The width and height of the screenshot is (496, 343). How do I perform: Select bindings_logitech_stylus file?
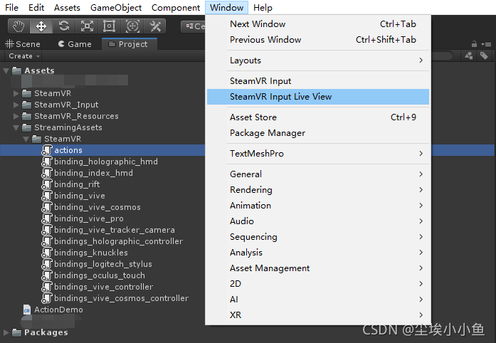[x=97, y=264]
